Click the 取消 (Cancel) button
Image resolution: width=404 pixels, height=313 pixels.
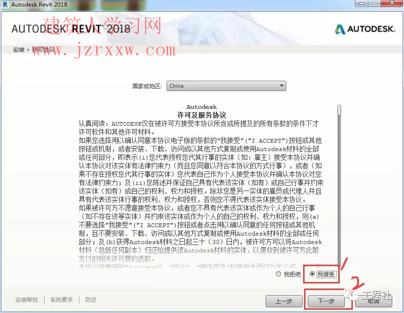[374, 301]
